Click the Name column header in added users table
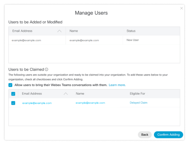Screen dimensions: 189x145 click(x=74, y=31)
